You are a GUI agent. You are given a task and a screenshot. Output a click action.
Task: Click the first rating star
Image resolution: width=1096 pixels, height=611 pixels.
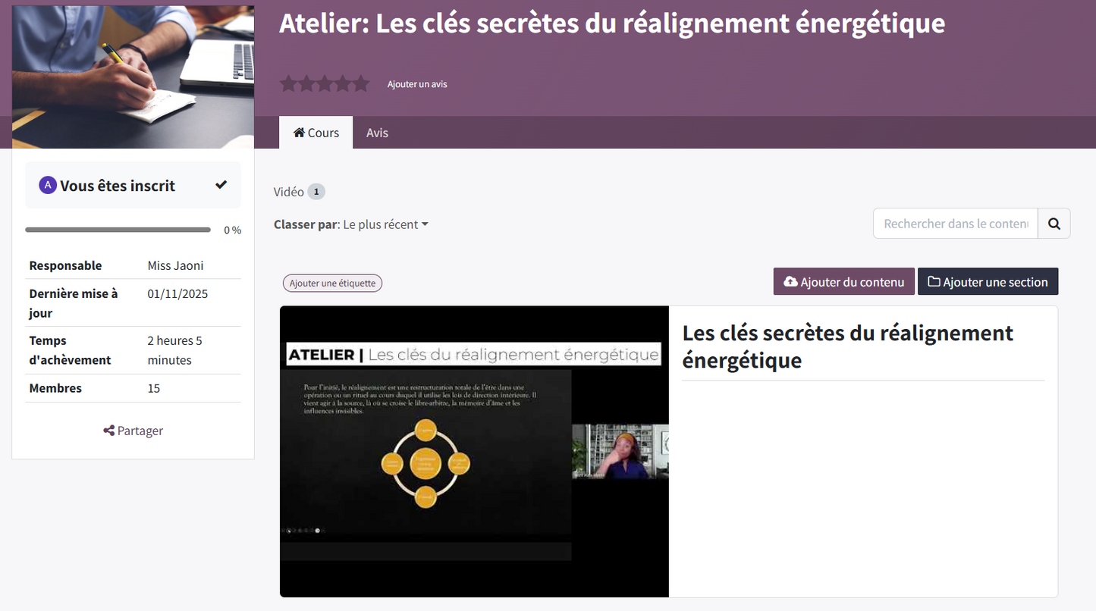288,83
